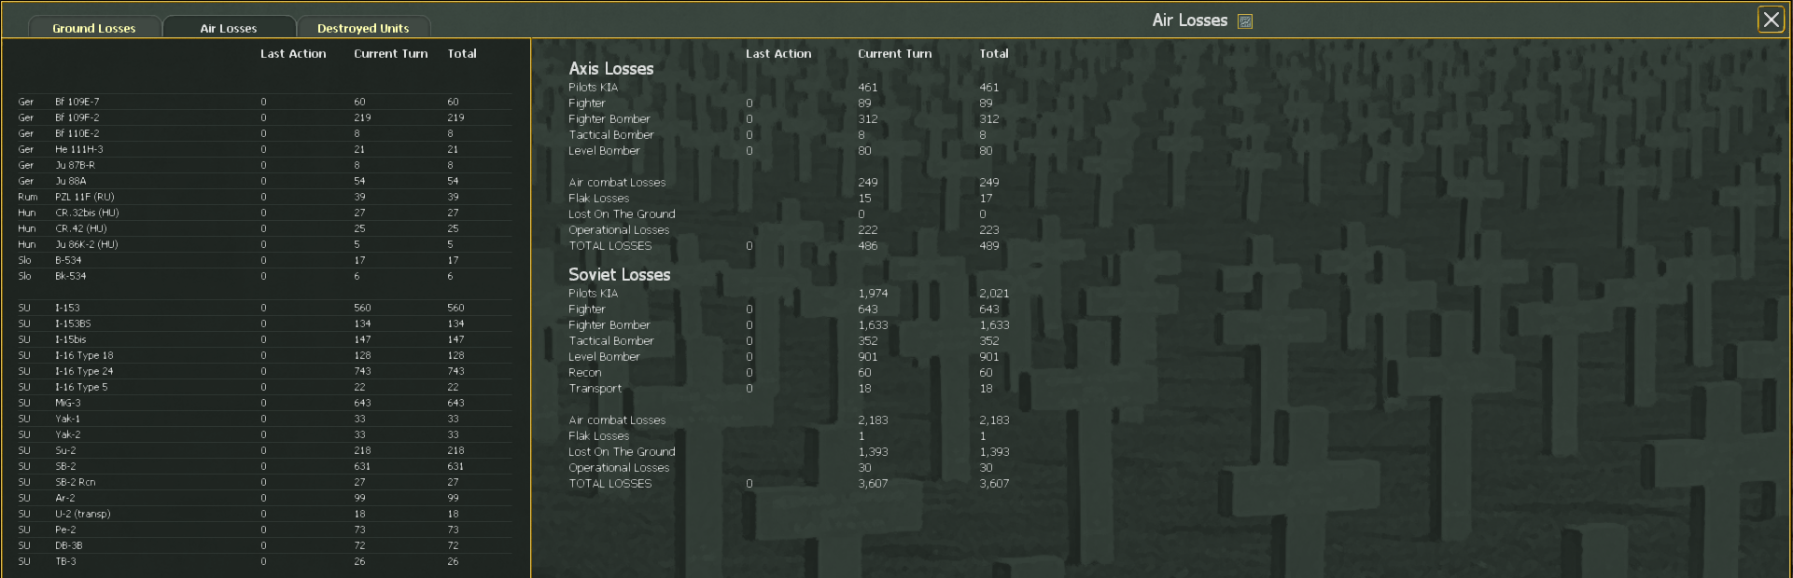Select the DB-3B aircraft row
This screenshot has height=578, width=1793.
click(x=264, y=545)
